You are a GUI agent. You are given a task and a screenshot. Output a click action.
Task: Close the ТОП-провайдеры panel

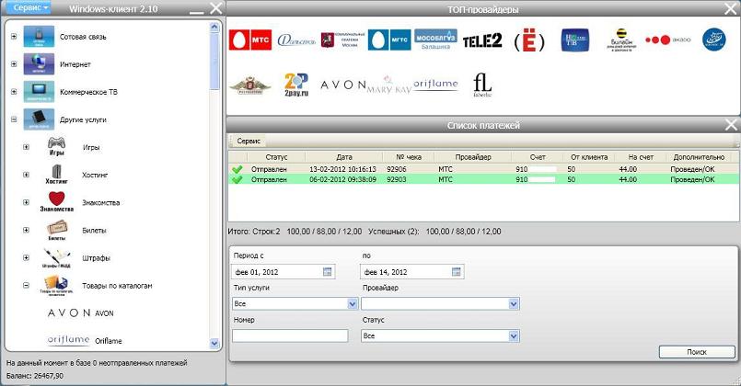[x=731, y=8]
